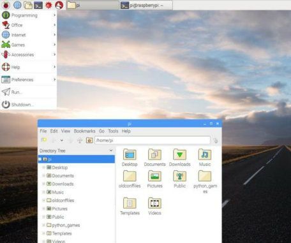Open the Help submenu in the main menu
The image size is (291, 243).
point(29,67)
